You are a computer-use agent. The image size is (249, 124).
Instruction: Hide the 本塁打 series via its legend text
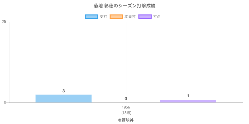click(x=130, y=17)
